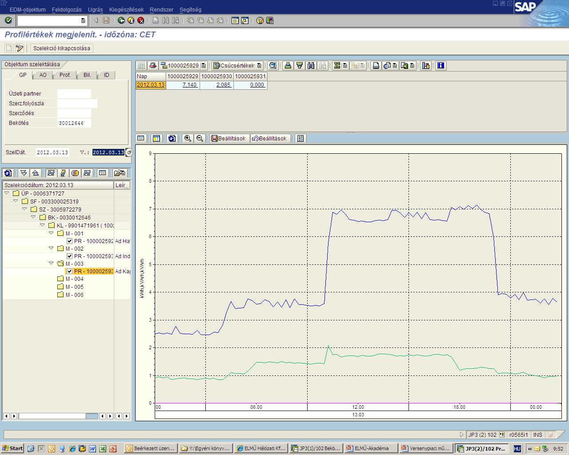Click the legend list icon after Beállítások buttons

click(301, 138)
